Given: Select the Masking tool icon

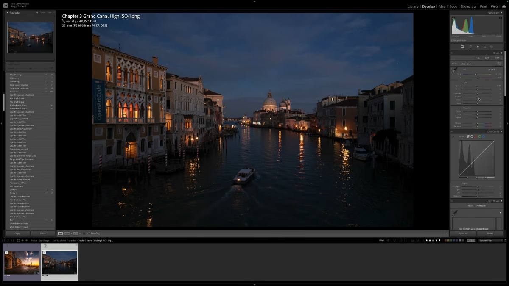Looking at the screenshot, I should coord(491,47).
